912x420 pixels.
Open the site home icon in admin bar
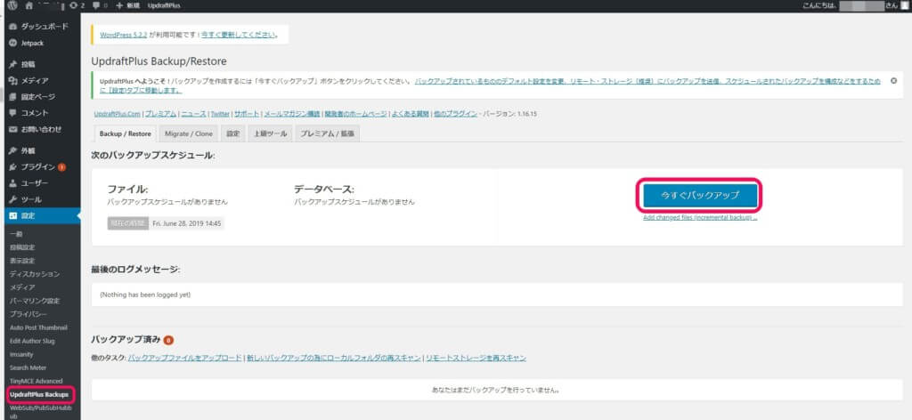[x=29, y=5]
